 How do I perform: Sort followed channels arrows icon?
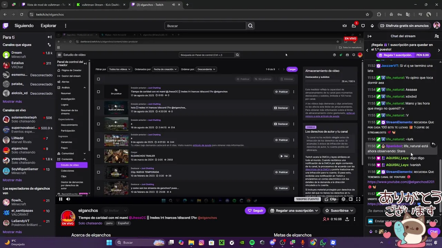(x=49, y=45)
